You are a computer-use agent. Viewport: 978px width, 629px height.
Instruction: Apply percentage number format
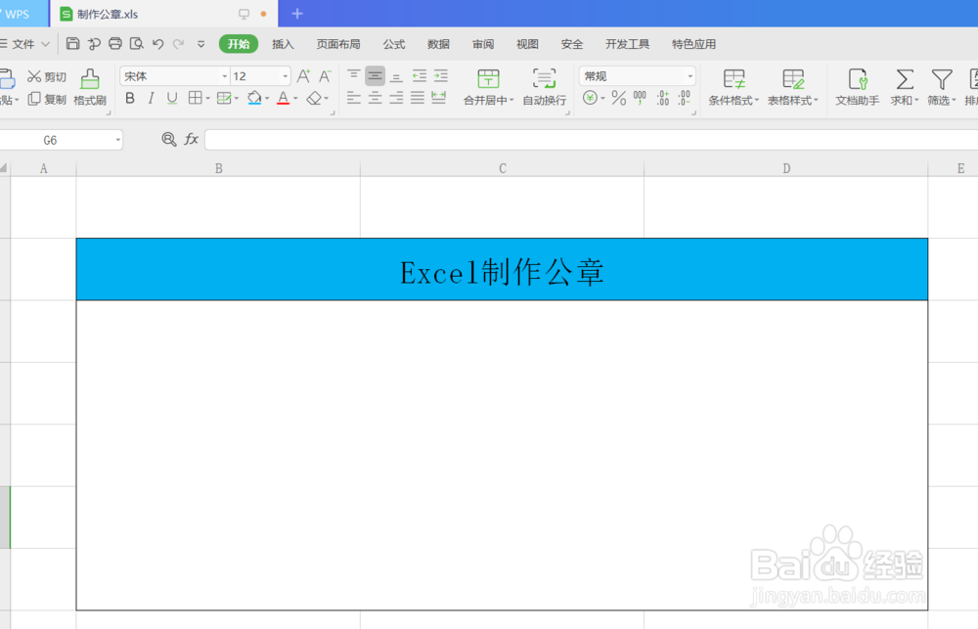[620, 98]
